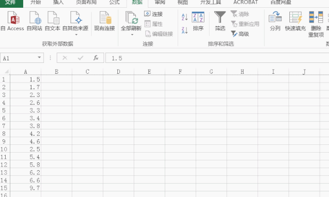Open the Name Box dropdown arrow
329x197 pixels.
click(x=39, y=58)
